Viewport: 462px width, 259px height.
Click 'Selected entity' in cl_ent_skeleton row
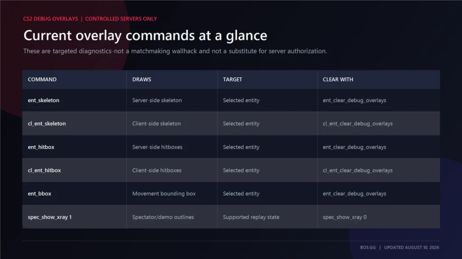(241, 124)
